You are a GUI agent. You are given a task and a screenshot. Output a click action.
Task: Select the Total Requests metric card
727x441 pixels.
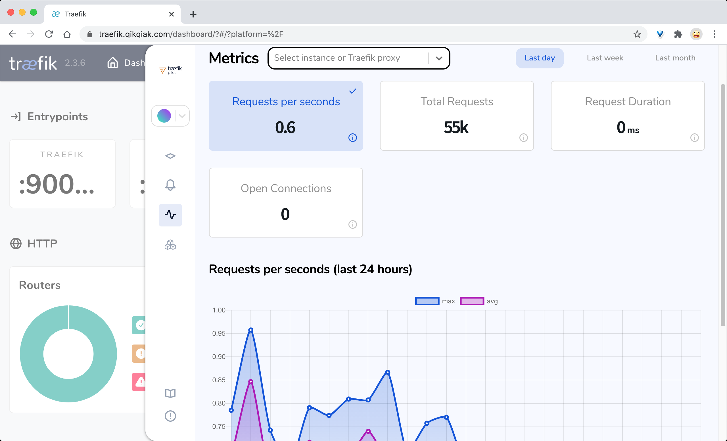[x=457, y=116]
